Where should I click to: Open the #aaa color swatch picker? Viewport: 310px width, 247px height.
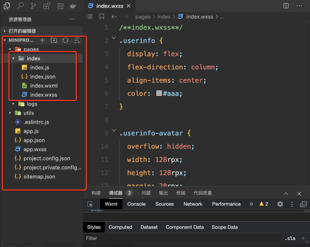coord(159,93)
